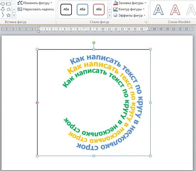196x171 pixels.
Task: Expand the shape styles gallery list
Action: tap(109, 15)
